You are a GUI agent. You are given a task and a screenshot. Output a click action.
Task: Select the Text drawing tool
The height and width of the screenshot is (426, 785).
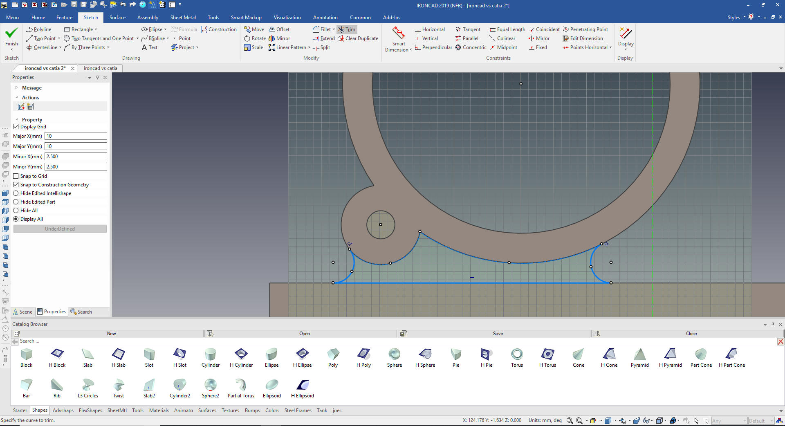coord(150,47)
